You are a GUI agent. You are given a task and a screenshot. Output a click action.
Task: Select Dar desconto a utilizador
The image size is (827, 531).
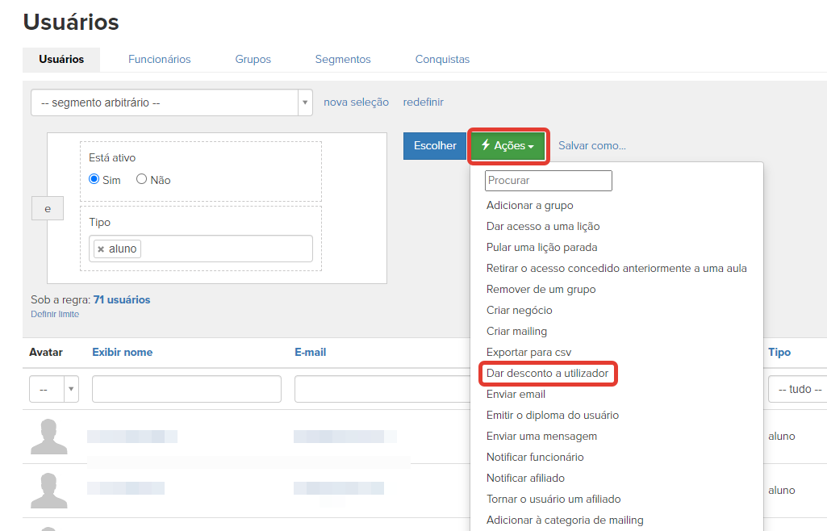[548, 374]
